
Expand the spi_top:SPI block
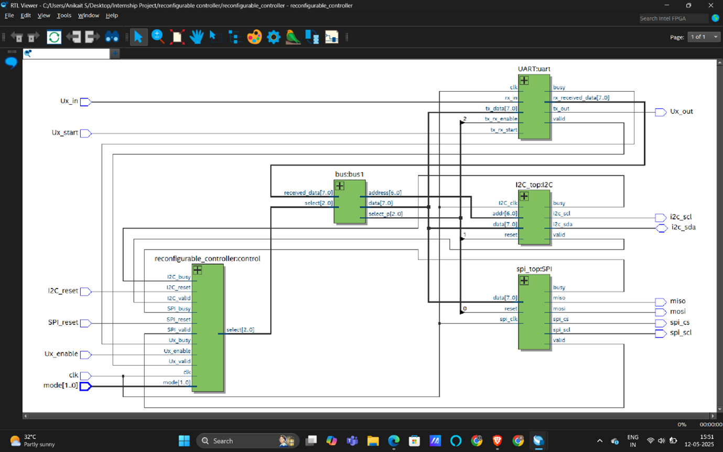click(x=524, y=281)
